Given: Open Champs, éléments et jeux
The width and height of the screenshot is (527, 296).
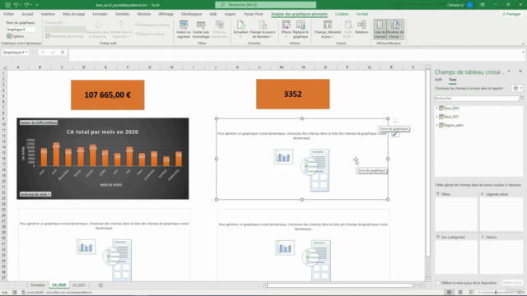Looking at the screenshot, I should click(x=328, y=30).
